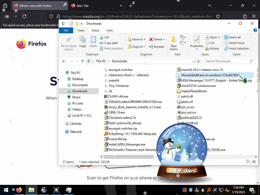Open the Windows Start menu
The height and width of the screenshot is (195, 260).
pos(6,190)
